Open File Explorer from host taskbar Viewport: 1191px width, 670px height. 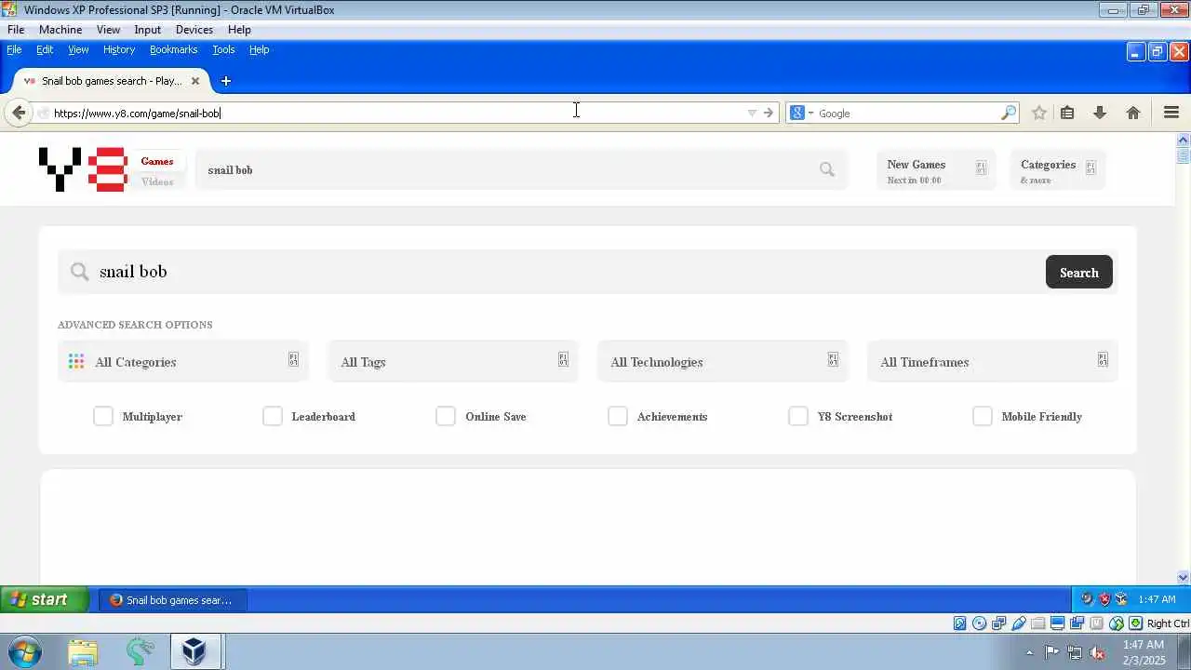83,652
